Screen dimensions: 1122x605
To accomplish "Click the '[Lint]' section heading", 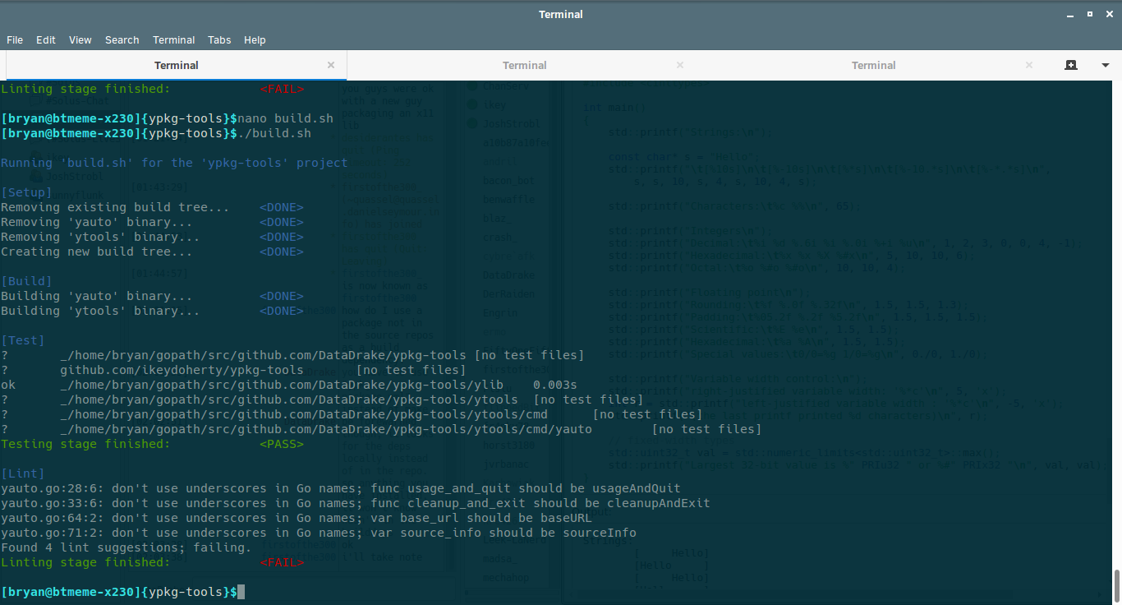I will (x=23, y=473).
